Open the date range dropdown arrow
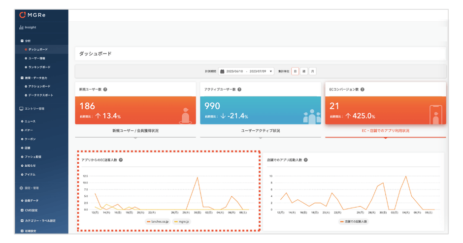The height and width of the screenshot is (243, 463). pos(270,71)
